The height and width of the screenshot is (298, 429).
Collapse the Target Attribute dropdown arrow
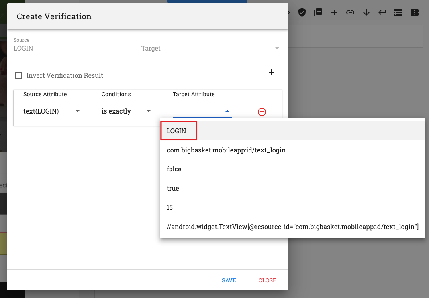click(x=227, y=111)
